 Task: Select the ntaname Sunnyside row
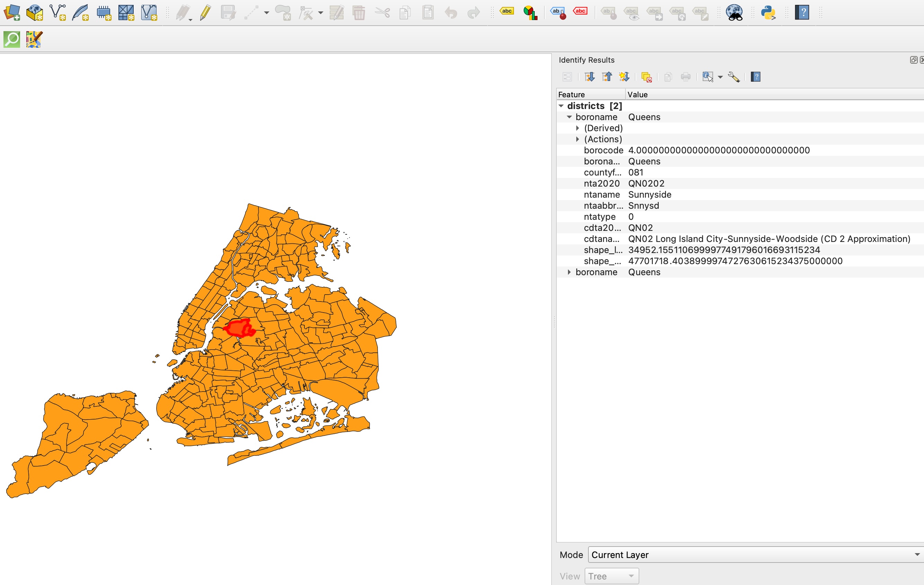click(740, 195)
